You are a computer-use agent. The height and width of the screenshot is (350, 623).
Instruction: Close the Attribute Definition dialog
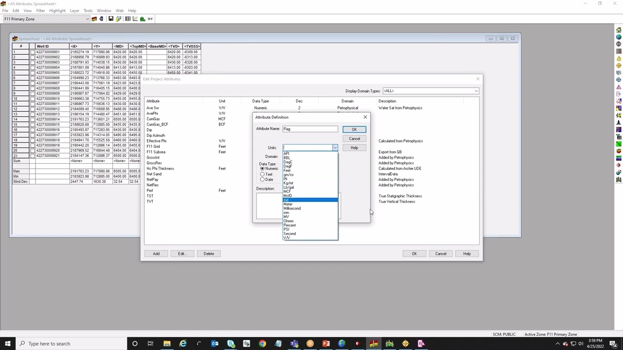[365, 117]
